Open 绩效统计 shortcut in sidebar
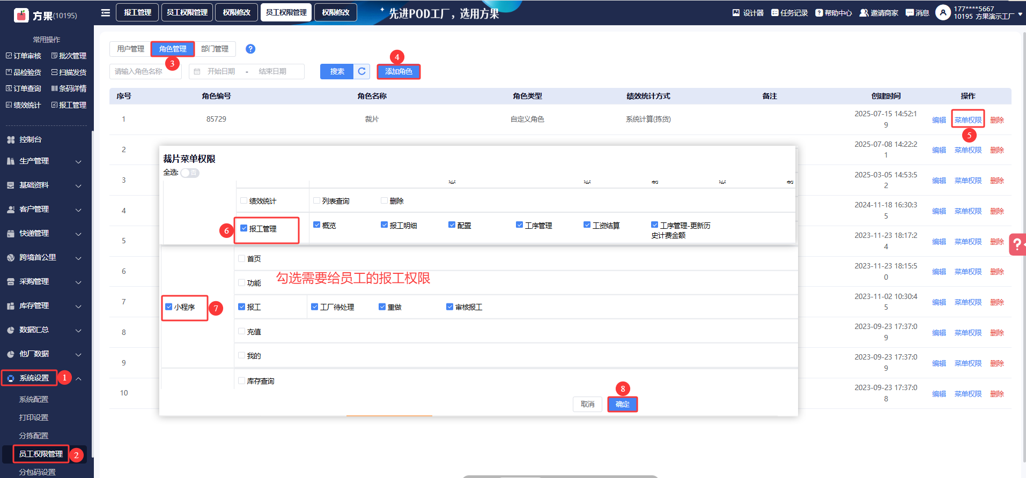 [x=24, y=105]
